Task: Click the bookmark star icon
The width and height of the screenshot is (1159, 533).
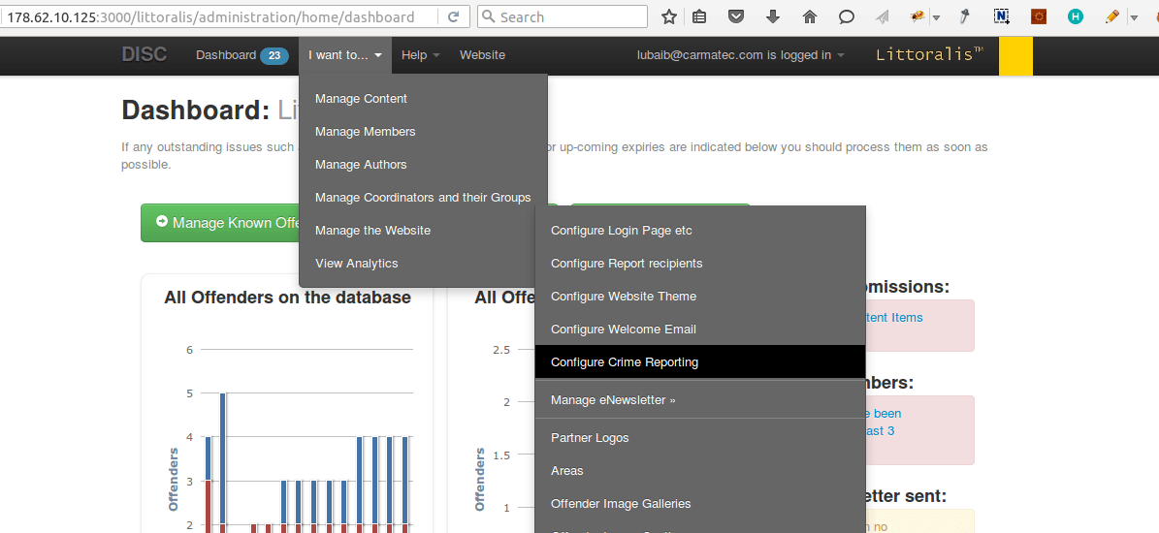Action: point(669,16)
